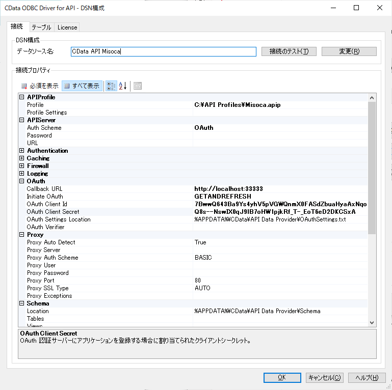Image resolution: width=392 pixels, height=390 pixels.
Task: Click the 接続のテスト(T) button
Action: pyautogui.click(x=289, y=51)
